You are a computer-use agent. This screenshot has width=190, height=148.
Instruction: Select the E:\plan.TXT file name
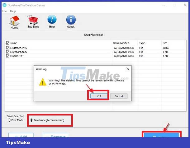pos(17,56)
